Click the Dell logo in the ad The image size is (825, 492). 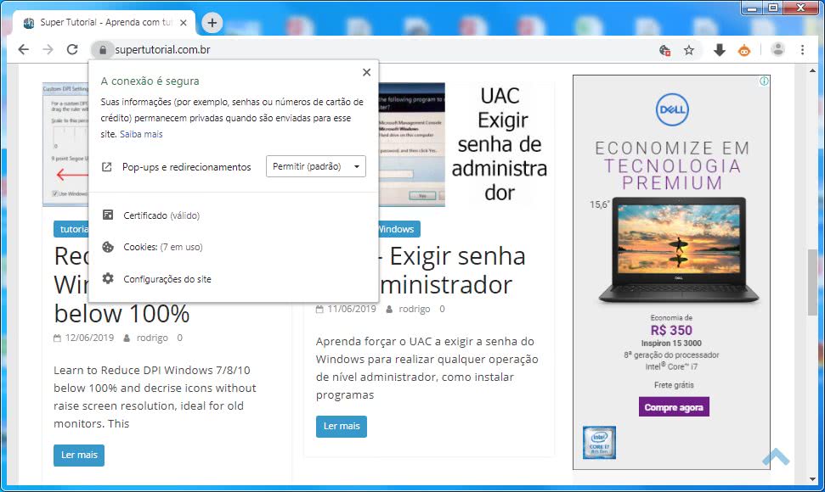(x=672, y=109)
